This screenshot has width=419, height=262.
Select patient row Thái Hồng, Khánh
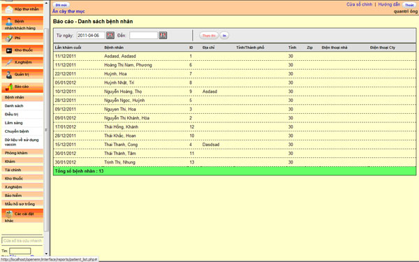tap(235, 126)
